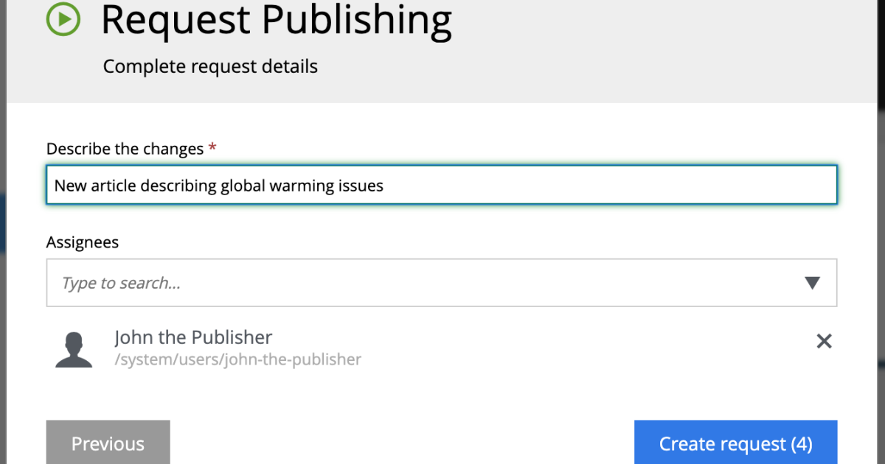Click John the Publisher's avatar silhouette
885x464 pixels.
click(74, 349)
